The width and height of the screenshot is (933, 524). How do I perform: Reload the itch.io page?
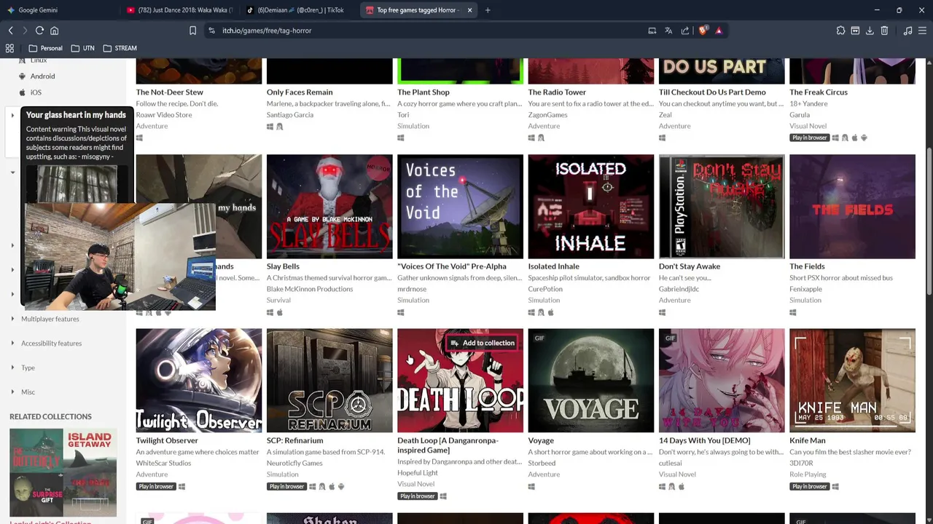tap(39, 31)
